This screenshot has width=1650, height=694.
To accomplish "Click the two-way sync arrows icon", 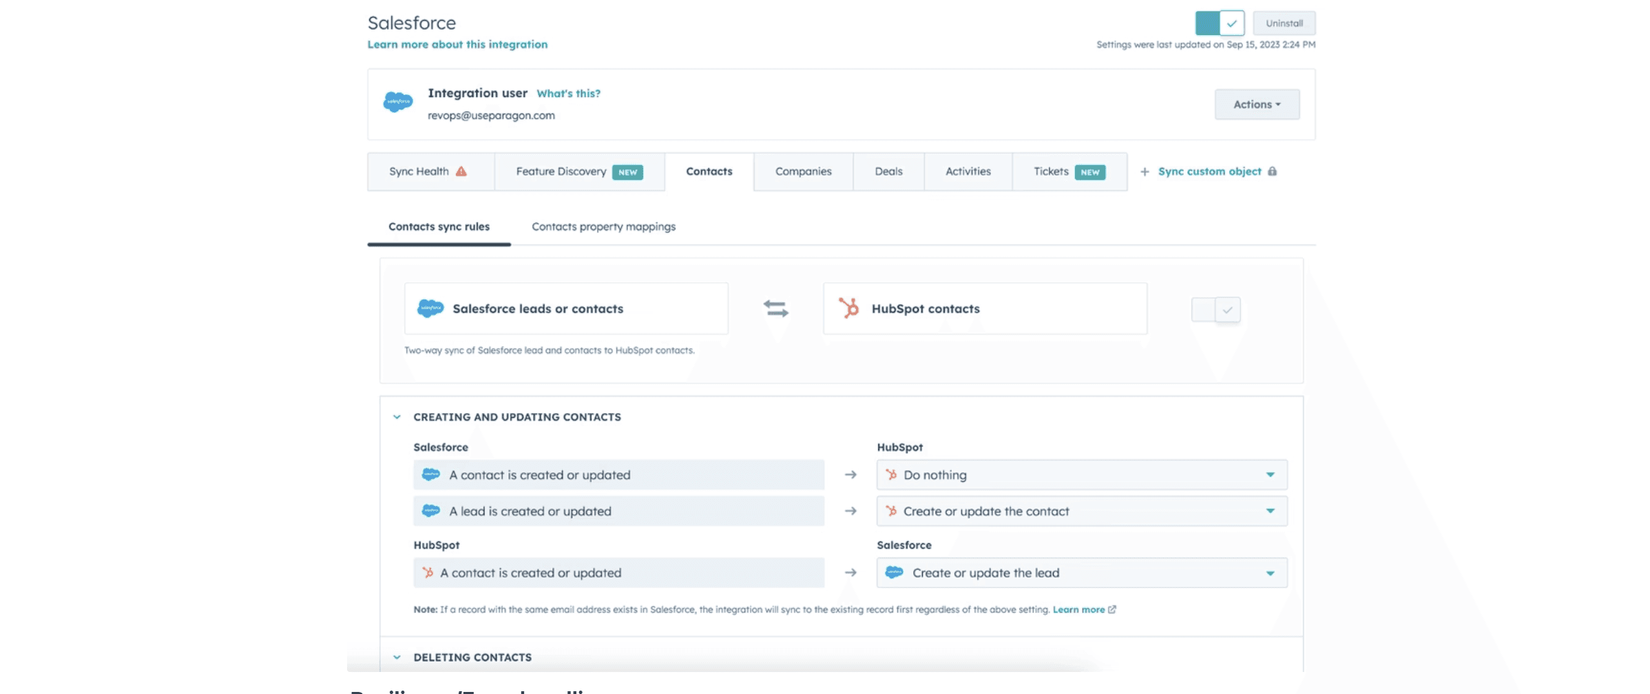I will [x=776, y=308].
